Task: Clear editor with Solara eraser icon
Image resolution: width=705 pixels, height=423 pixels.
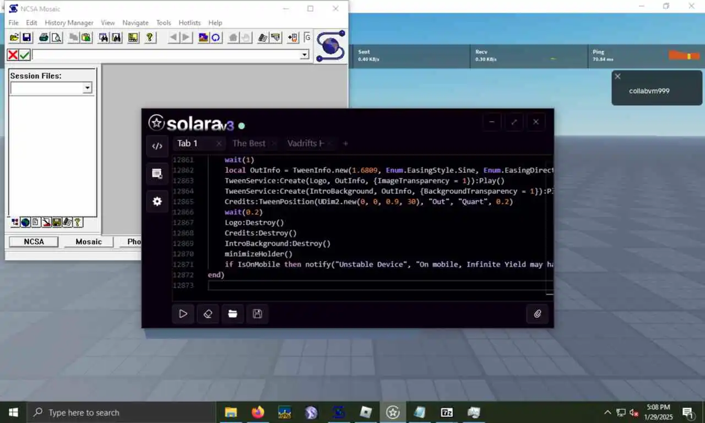Action: (x=208, y=313)
